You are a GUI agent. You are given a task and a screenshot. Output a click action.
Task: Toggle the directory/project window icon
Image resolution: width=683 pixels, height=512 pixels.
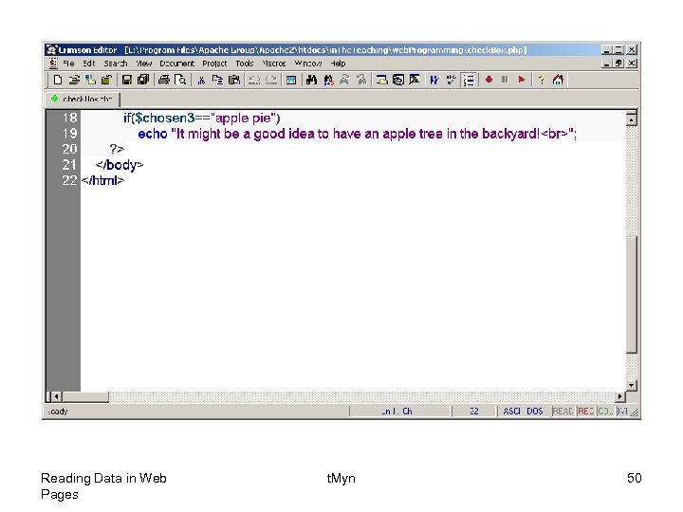291,80
